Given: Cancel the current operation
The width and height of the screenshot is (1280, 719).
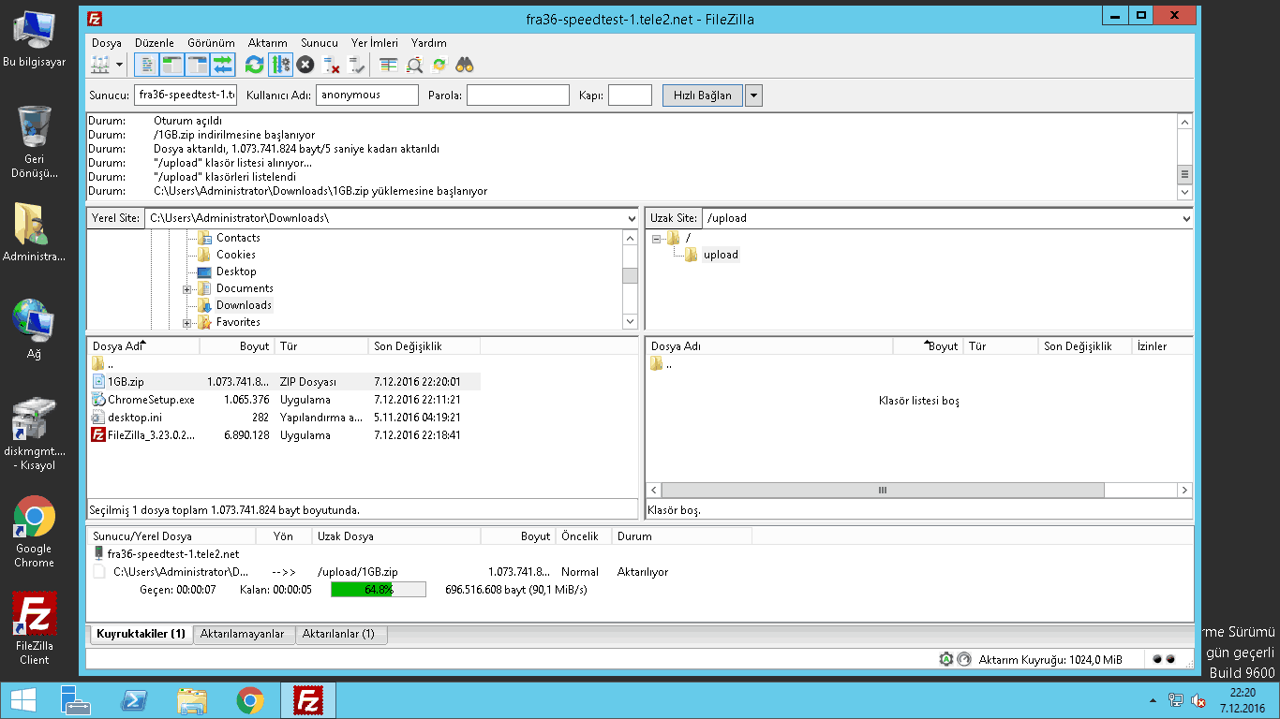Looking at the screenshot, I should point(305,65).
